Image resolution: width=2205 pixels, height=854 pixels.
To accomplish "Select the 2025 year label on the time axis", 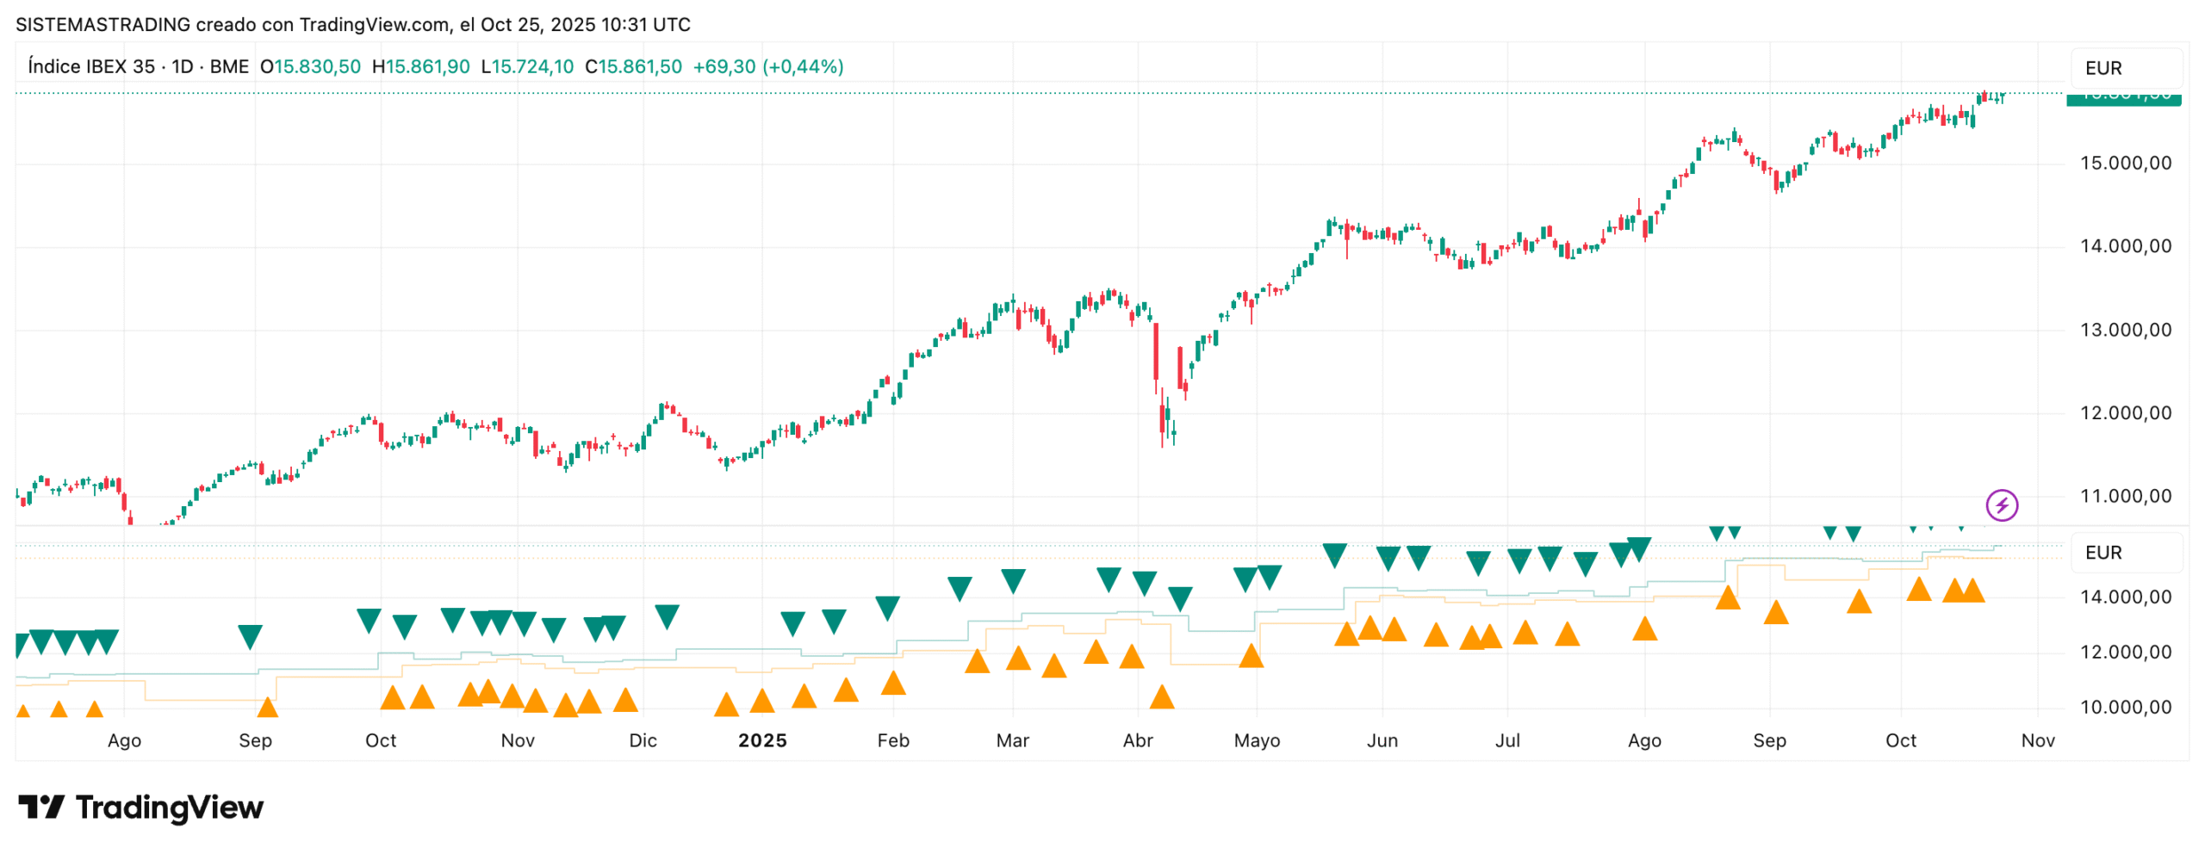I will coord(762,740).
